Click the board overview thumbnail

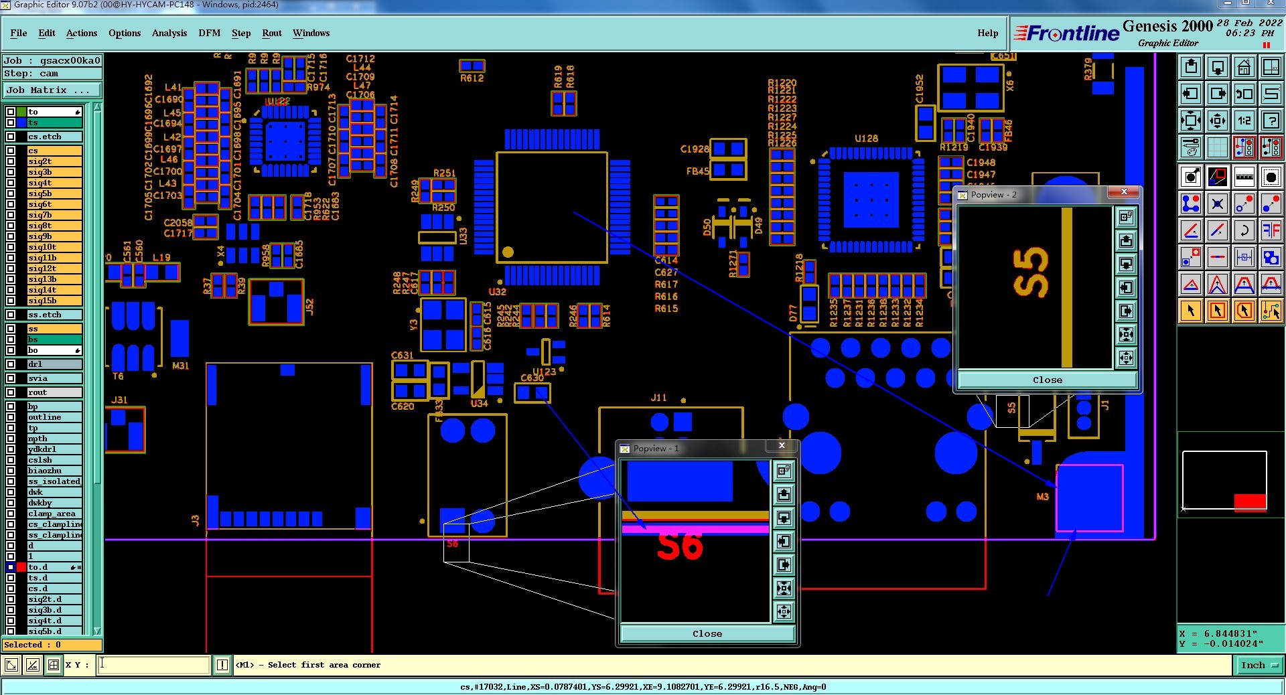tap(1224, 481)
